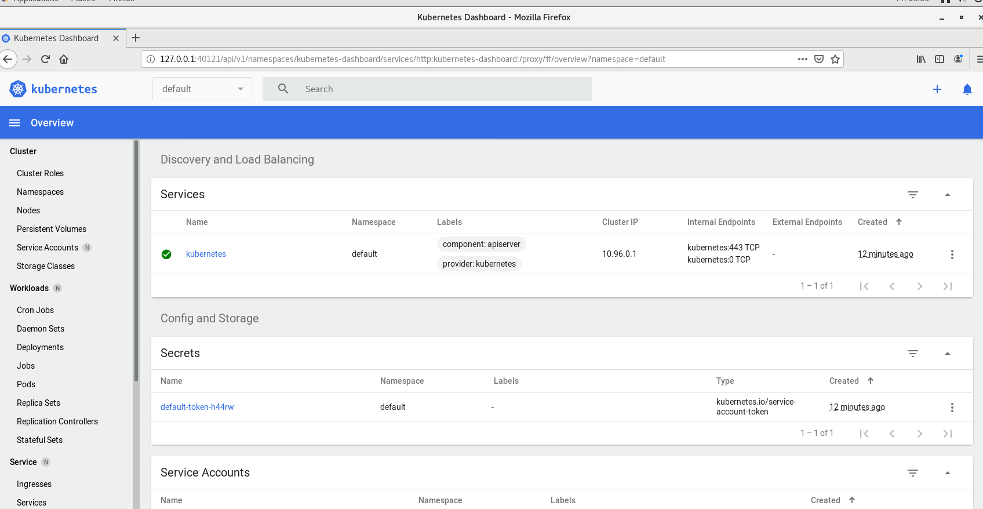The width and height of the screenshot is (983, 509).
Task: Click the plus create resource icon
Action: tap(937, 89)
